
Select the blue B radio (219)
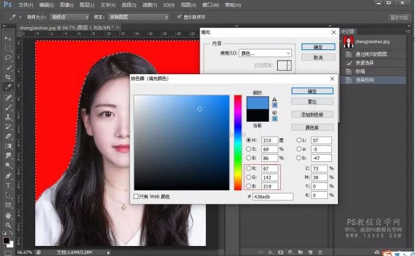(248, 186)
